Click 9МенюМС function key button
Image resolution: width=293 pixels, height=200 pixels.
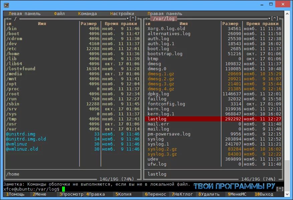click(x=237, y=194)
